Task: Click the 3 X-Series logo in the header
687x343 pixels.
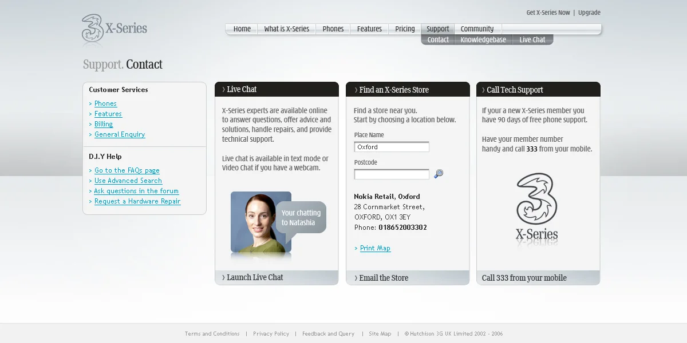Action: coord(114,28)
